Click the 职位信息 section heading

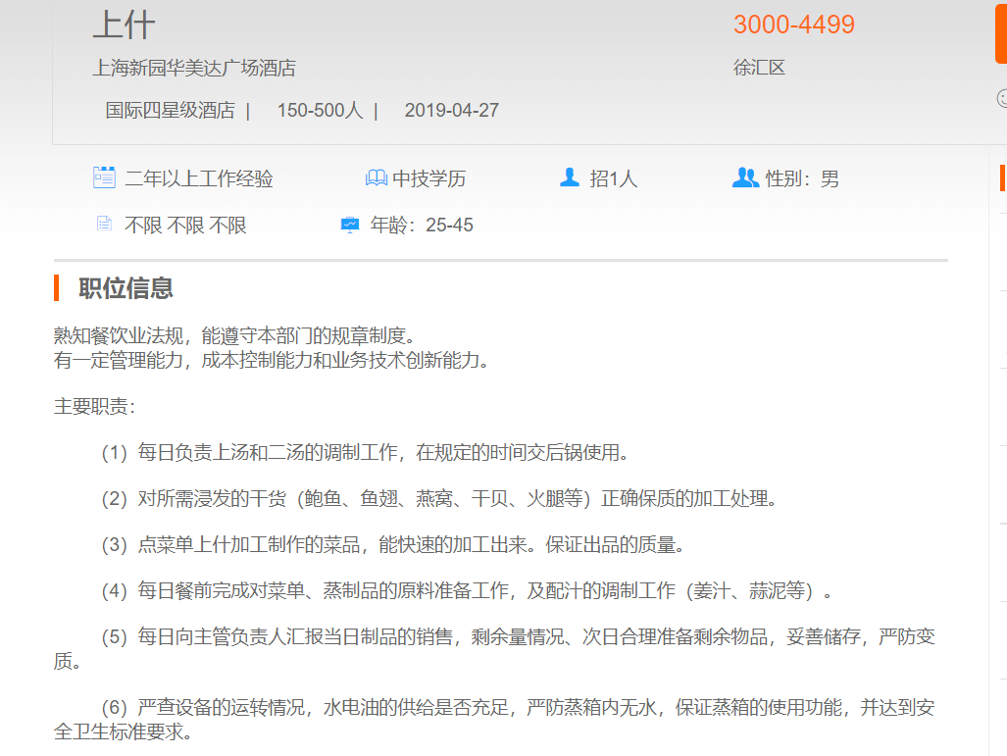126,288
